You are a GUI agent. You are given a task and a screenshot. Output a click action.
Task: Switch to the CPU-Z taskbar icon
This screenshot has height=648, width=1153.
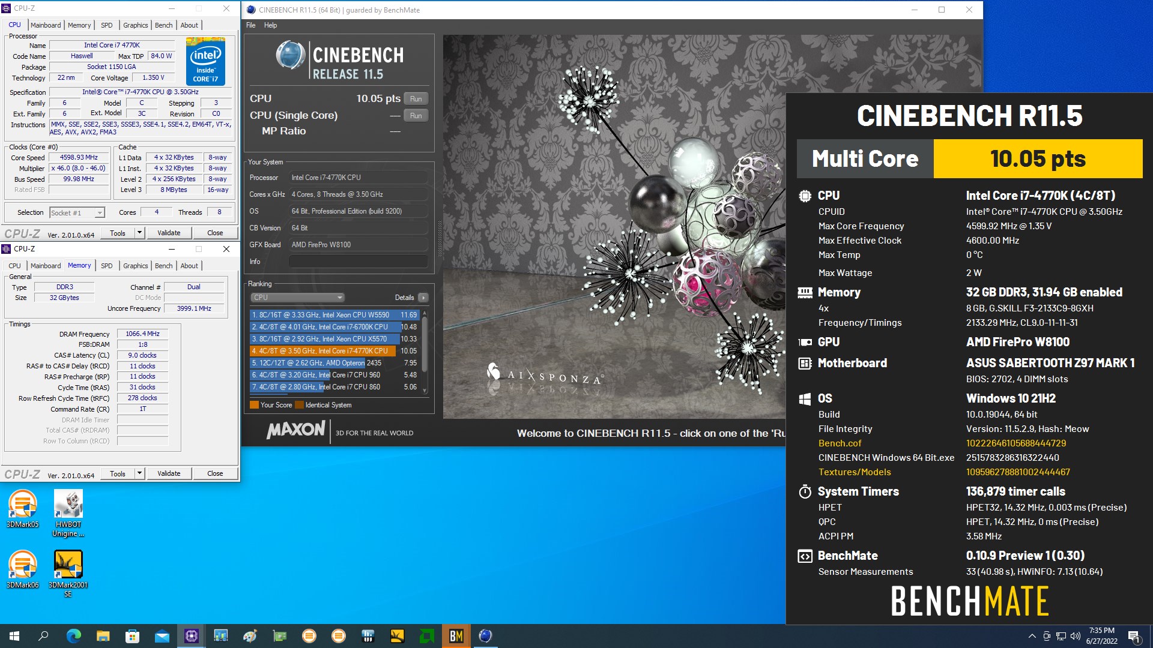point(191,636)
